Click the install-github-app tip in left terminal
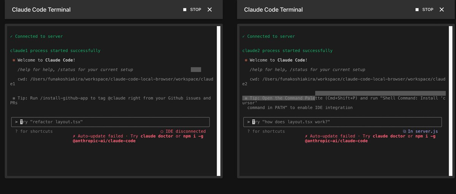The width and height of the screenshot is (456, 194). [x=111, y=100]
